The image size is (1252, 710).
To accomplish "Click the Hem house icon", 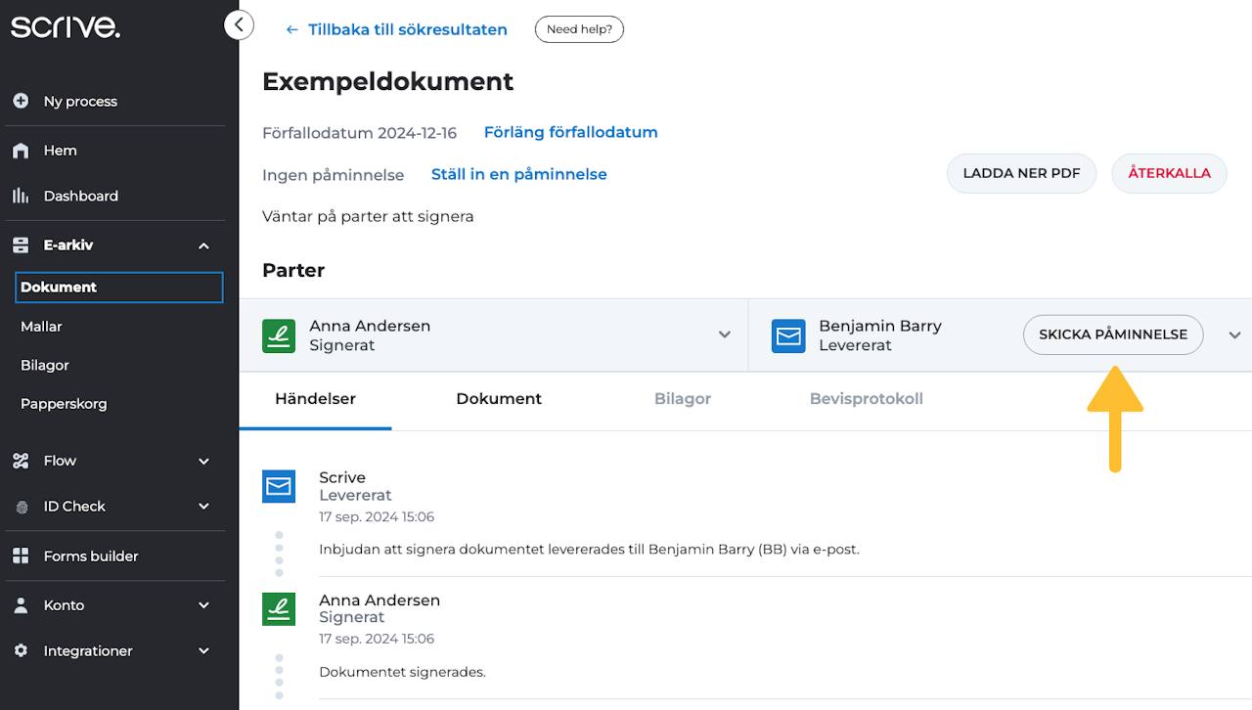I will 21,151.
